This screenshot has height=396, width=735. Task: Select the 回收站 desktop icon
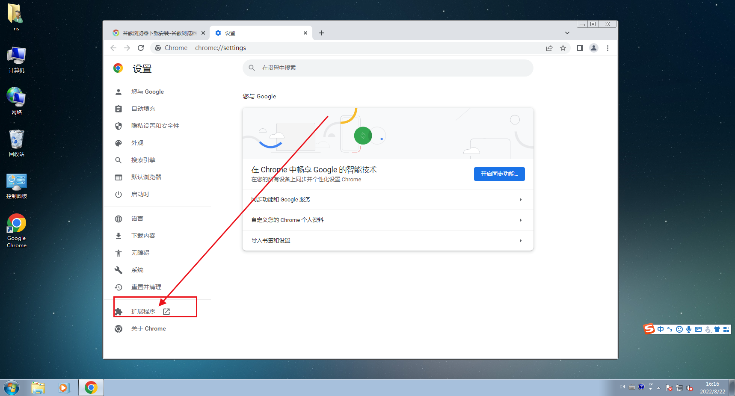pyautogui.click(x=16, y=143)
